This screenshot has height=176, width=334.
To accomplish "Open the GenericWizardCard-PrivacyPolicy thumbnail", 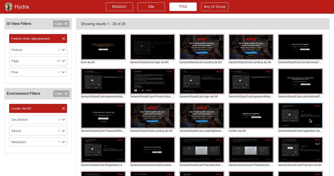I will pyautogui.click(x=153, y=81).
